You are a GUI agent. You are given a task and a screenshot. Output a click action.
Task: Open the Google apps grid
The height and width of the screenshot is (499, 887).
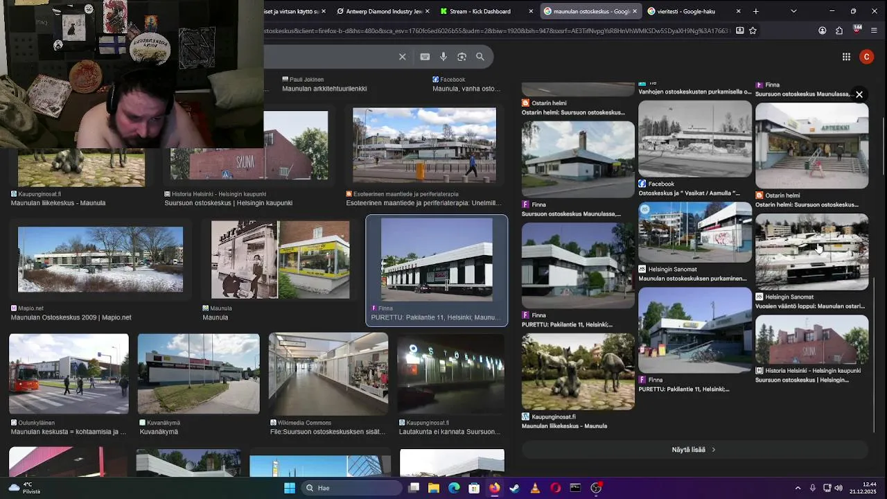click(846, 57)
